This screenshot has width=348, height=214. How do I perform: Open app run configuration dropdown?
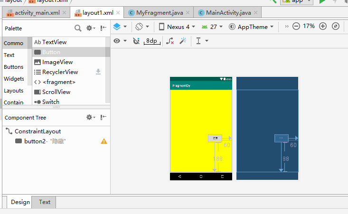coord(297,1)
